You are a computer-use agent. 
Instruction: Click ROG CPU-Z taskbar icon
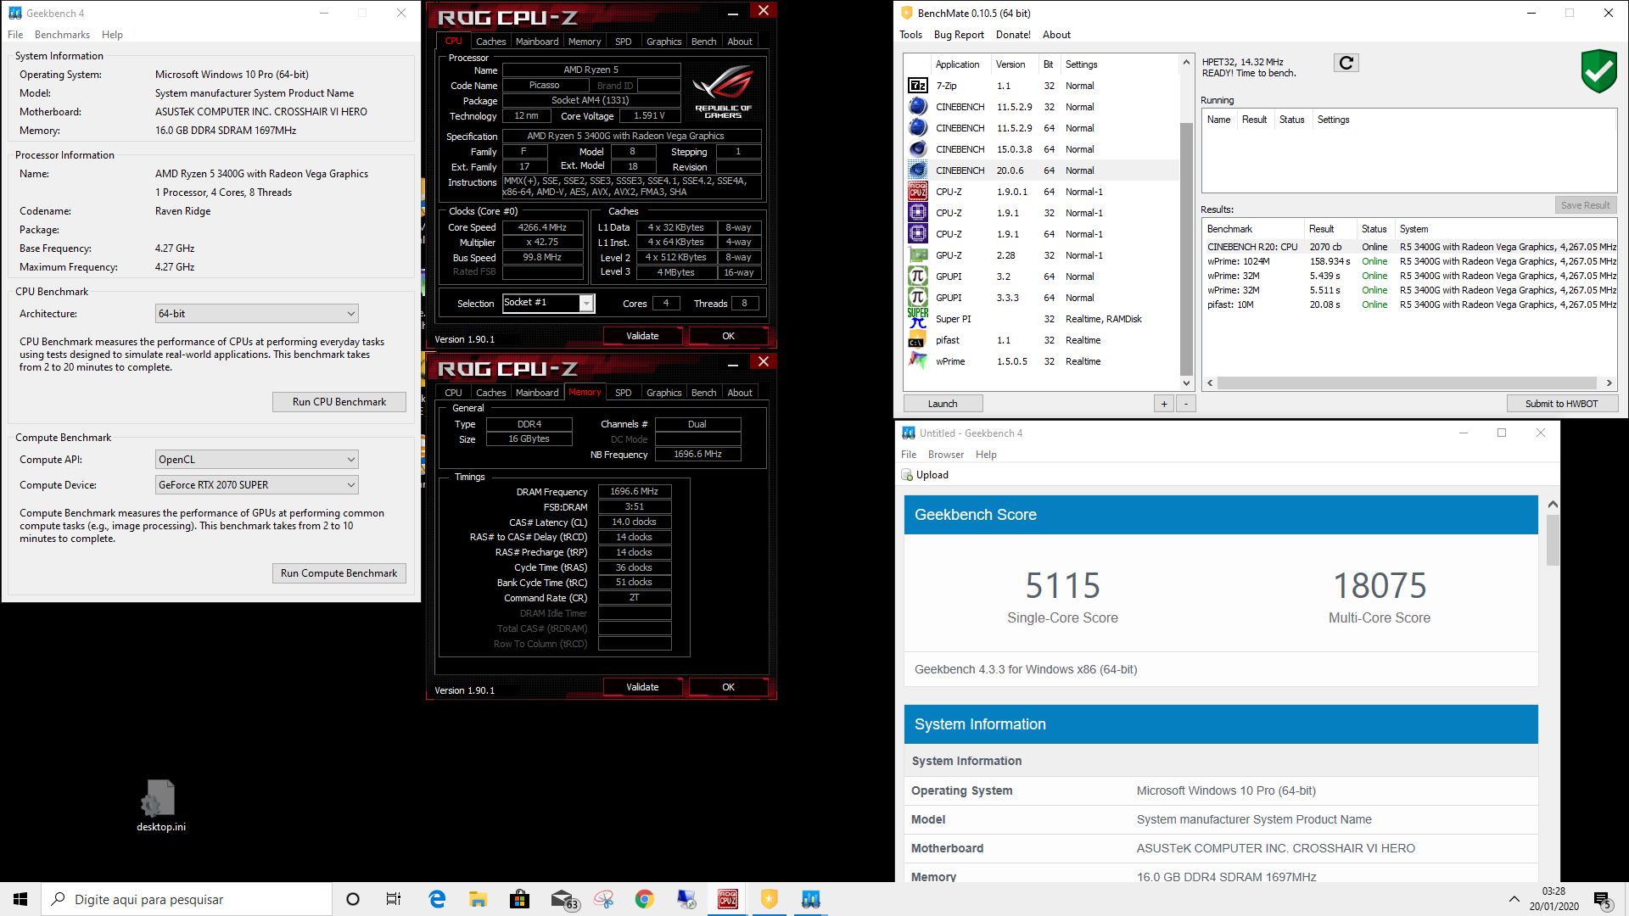tap(727, 899)
